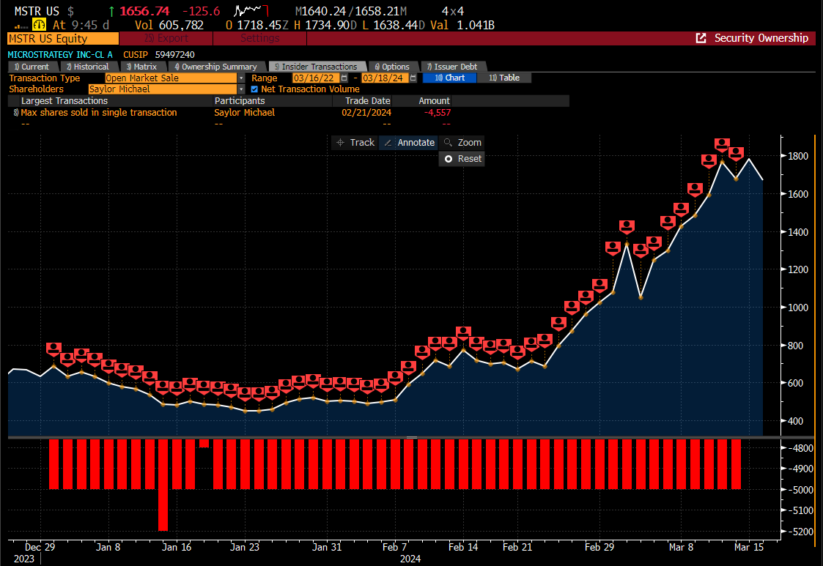The width and height of the screenshot is (823, 566).
Task: Click Max shares sold in single transaction row
Action: 99,112
